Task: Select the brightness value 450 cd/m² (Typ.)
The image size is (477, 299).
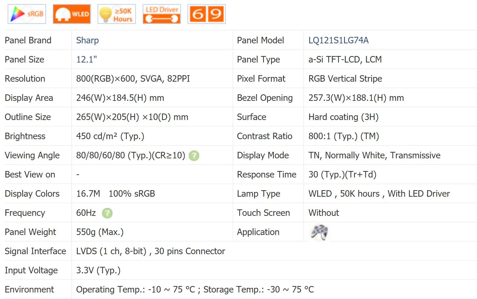Action: [x=110, y=136]
